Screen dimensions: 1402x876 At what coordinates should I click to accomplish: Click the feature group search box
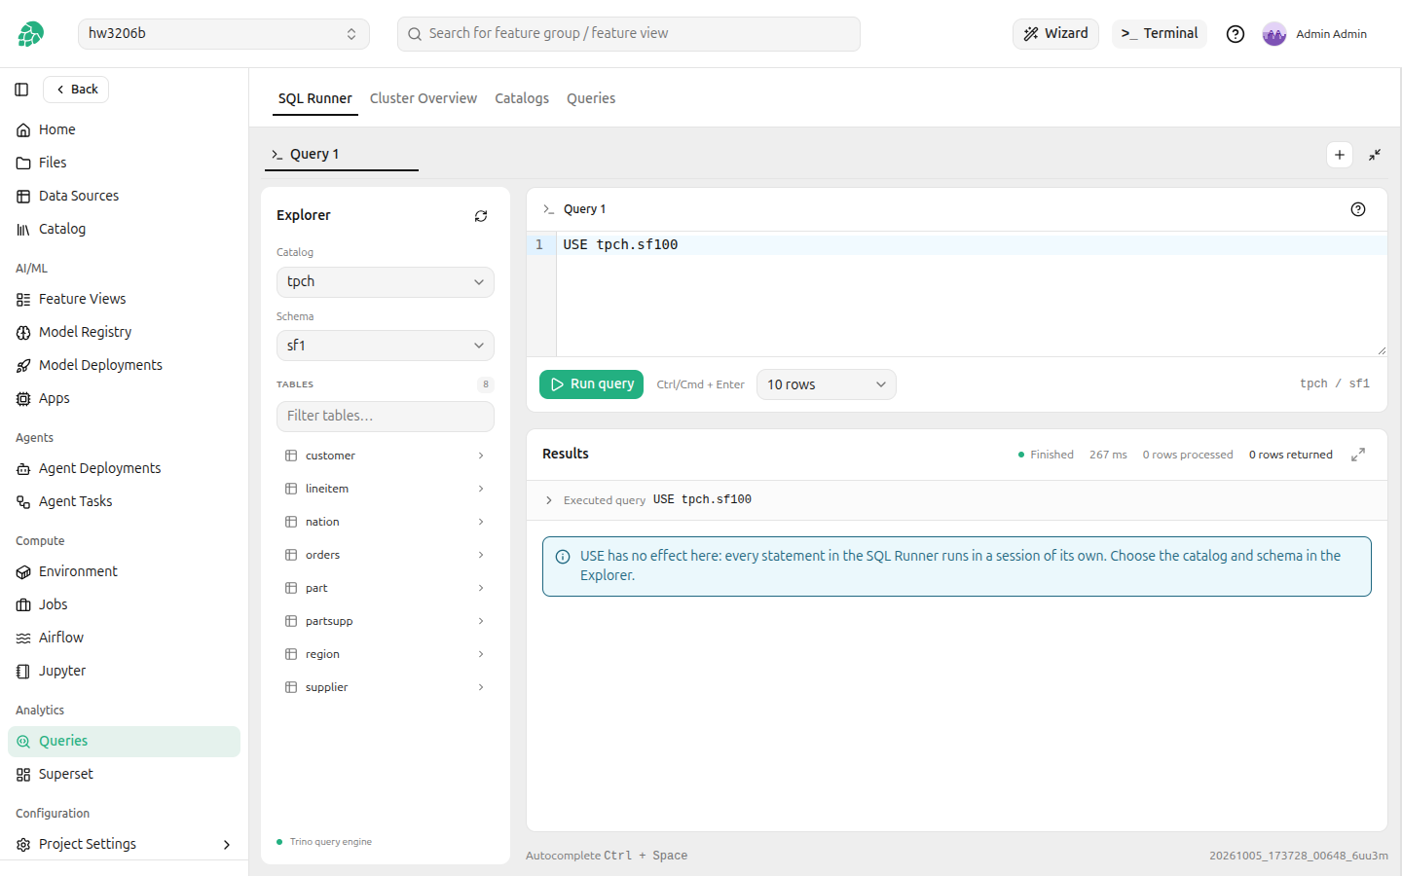click(629, 34)
